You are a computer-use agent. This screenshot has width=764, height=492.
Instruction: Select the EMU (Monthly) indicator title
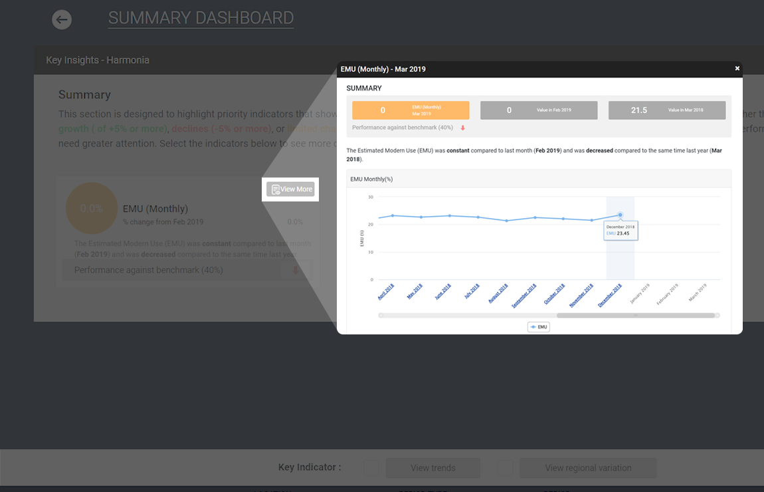(x=155, y=209)
